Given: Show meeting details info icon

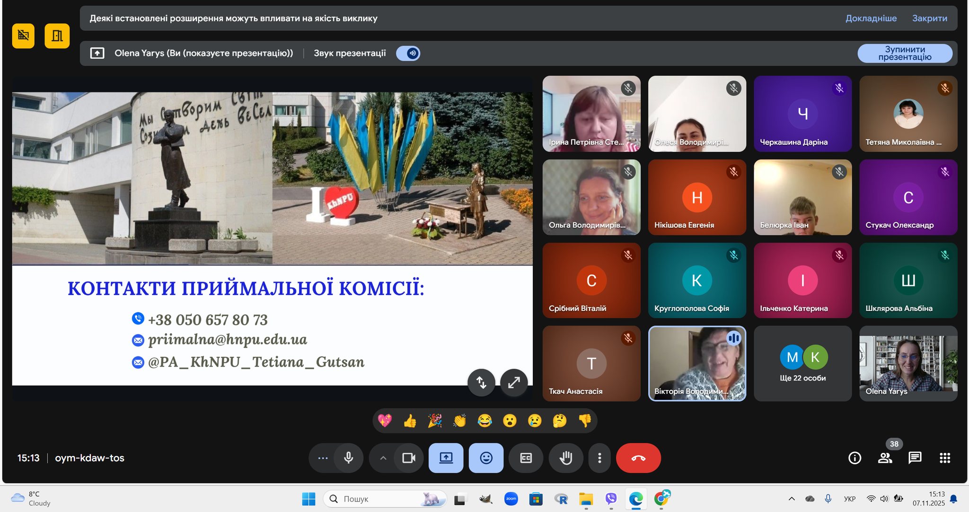Looking at the screenshot, I should point(854,458).
